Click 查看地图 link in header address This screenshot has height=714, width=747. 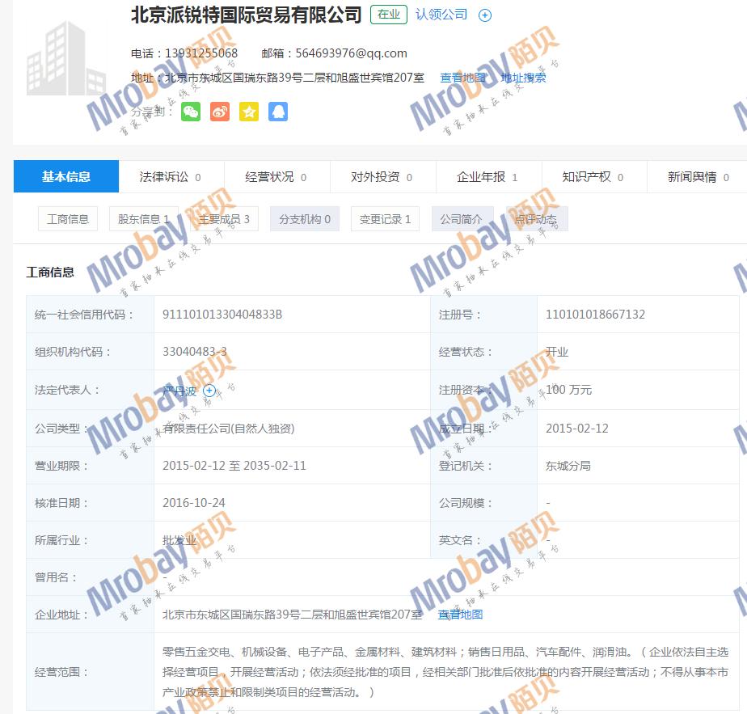(x=462, y=78)
